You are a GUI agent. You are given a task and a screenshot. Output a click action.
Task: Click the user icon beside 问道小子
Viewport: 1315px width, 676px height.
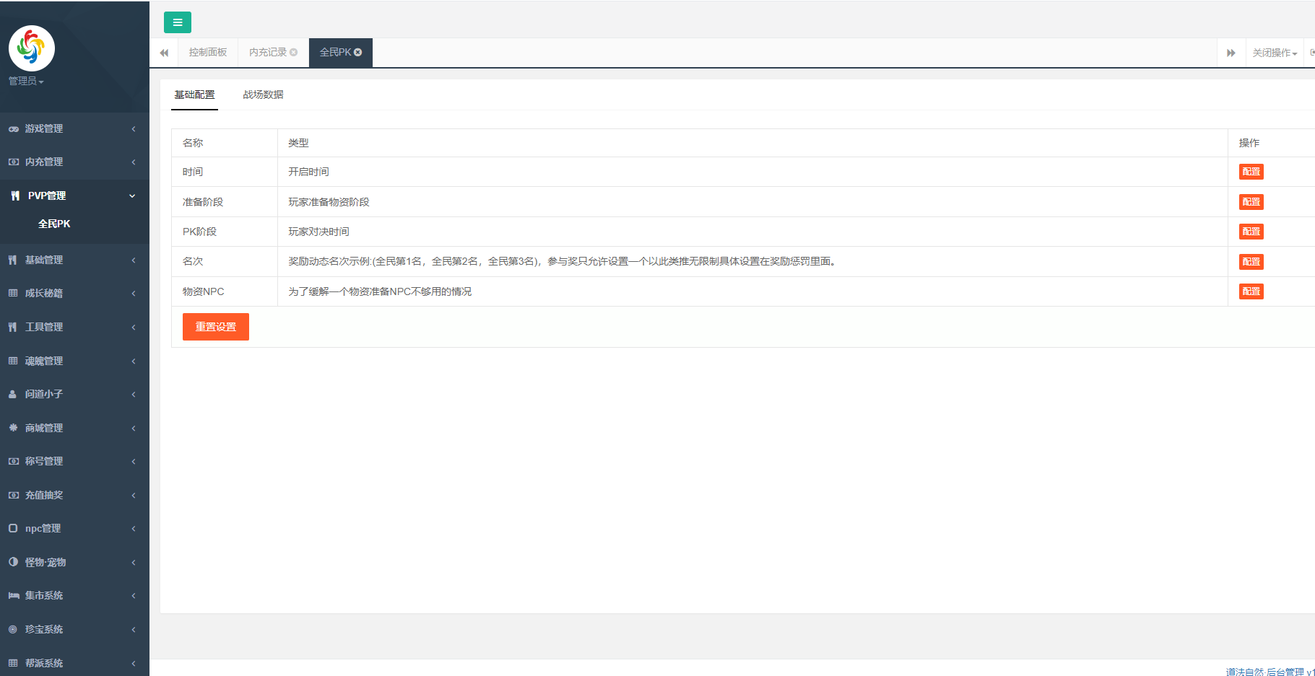click(x=13, y=395)
